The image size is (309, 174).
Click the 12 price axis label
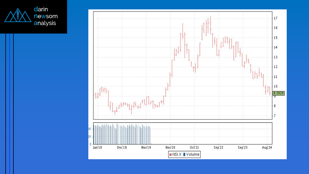tap(275, 67)
